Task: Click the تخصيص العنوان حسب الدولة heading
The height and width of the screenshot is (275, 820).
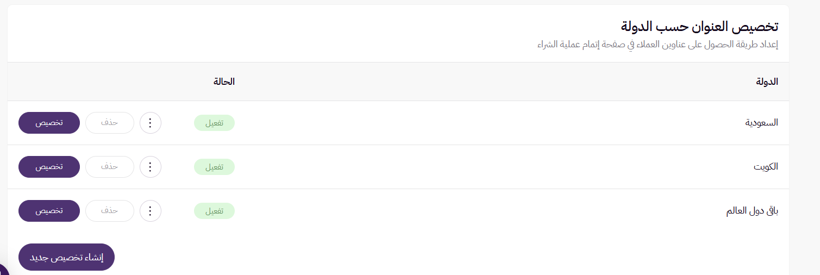Action: [x=700, y=27]
